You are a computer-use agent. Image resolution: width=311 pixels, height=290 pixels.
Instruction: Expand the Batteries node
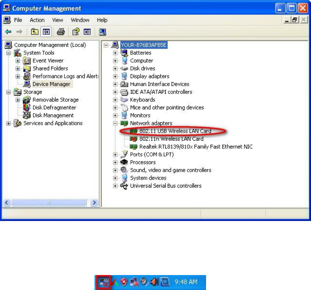[115, 53]
